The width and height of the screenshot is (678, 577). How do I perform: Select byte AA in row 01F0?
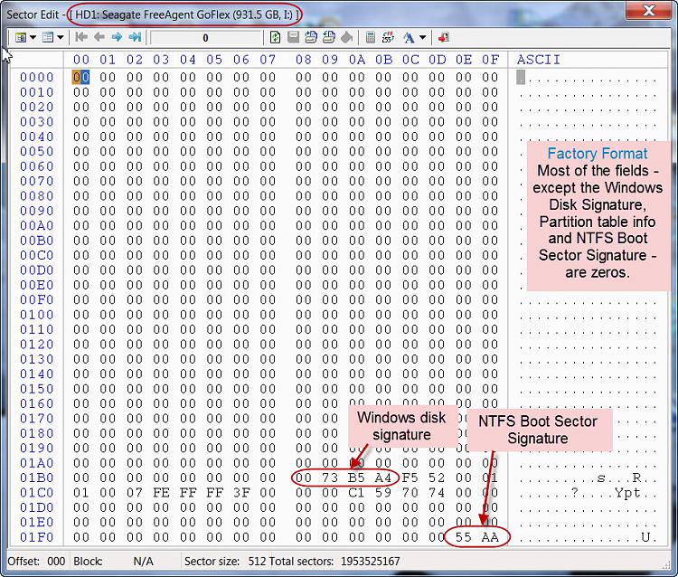(x=490, y=537)
